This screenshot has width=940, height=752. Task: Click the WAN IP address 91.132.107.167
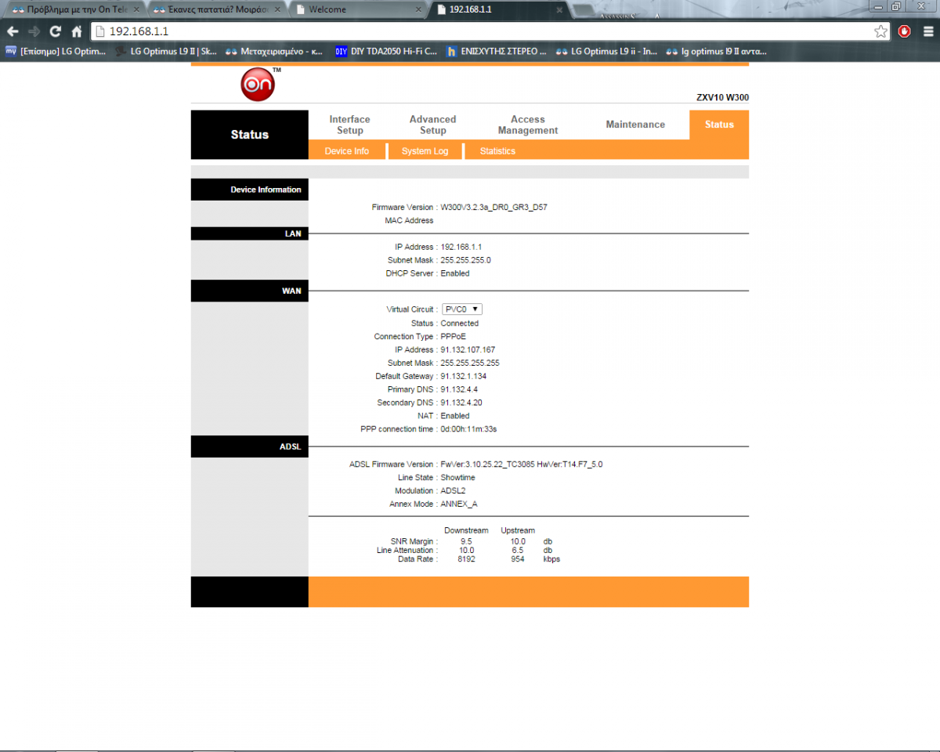468,349
